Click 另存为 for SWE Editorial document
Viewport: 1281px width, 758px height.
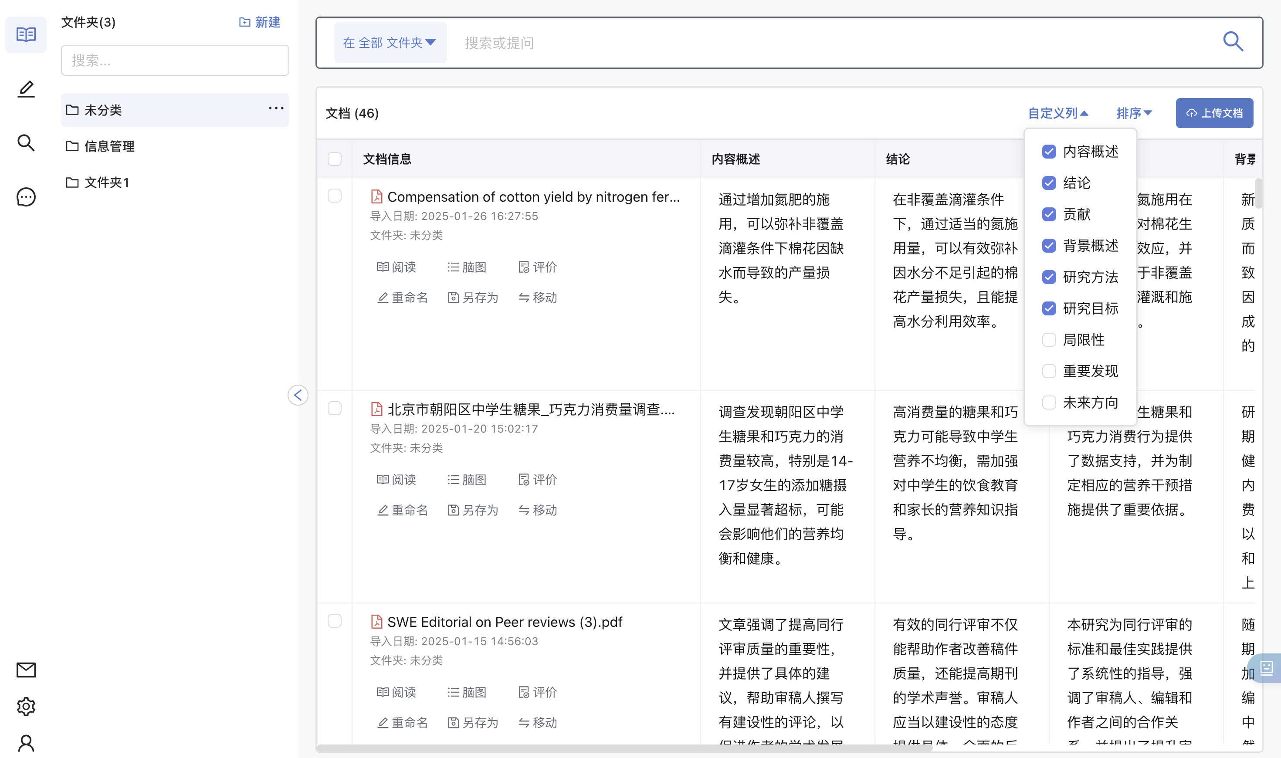[472, 723]
